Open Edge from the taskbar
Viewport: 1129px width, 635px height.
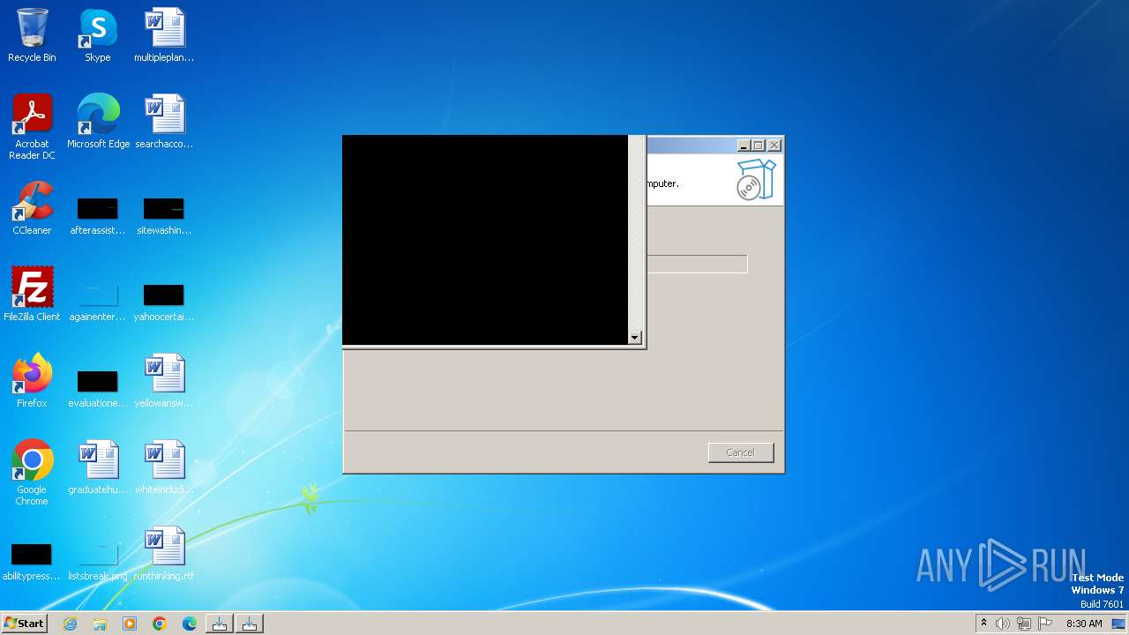tap(190, 624)
